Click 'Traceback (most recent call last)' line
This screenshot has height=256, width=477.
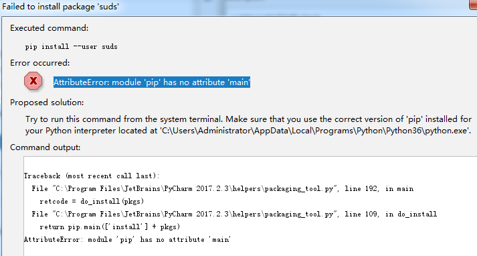pos(92,176)
